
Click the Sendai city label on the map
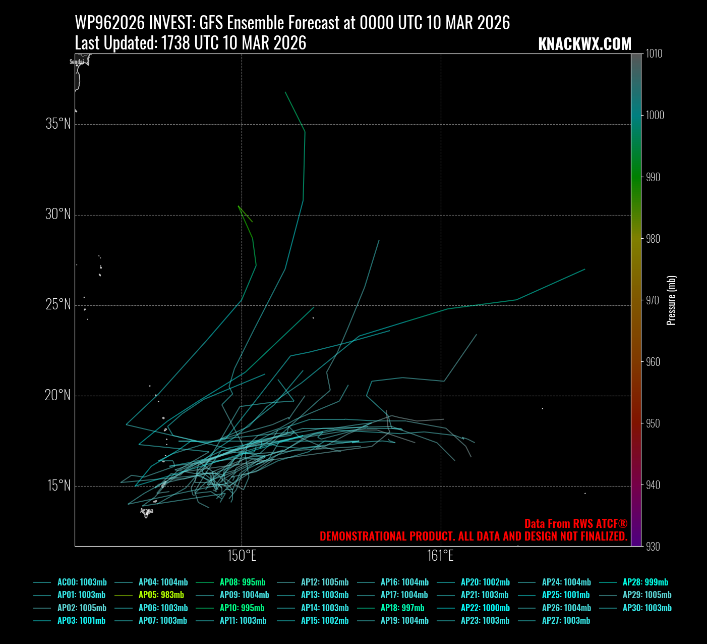coord(77,62)
